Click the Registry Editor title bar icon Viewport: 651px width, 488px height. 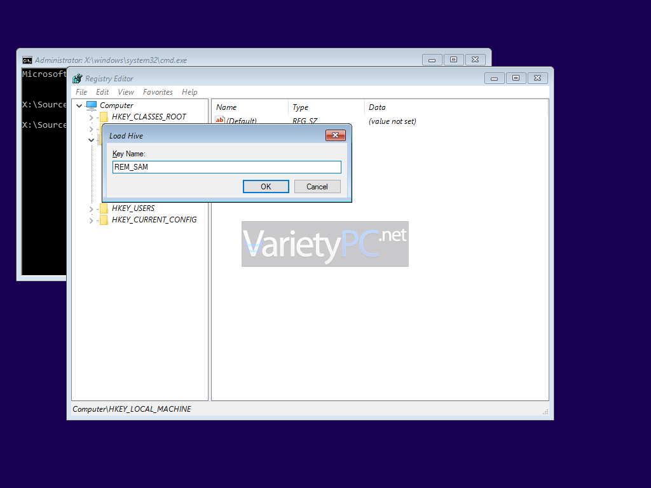coord(77,78)
